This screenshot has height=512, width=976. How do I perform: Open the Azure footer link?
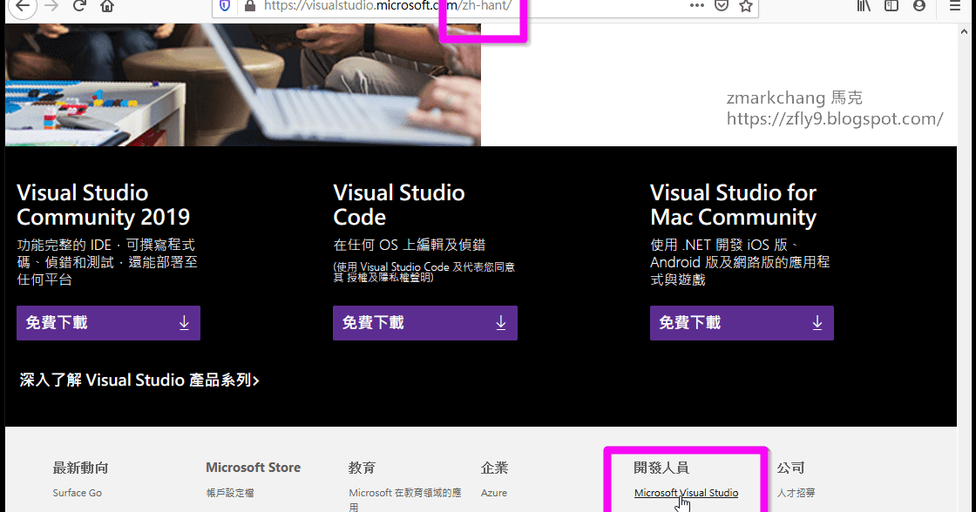click(x=493, y=493)
